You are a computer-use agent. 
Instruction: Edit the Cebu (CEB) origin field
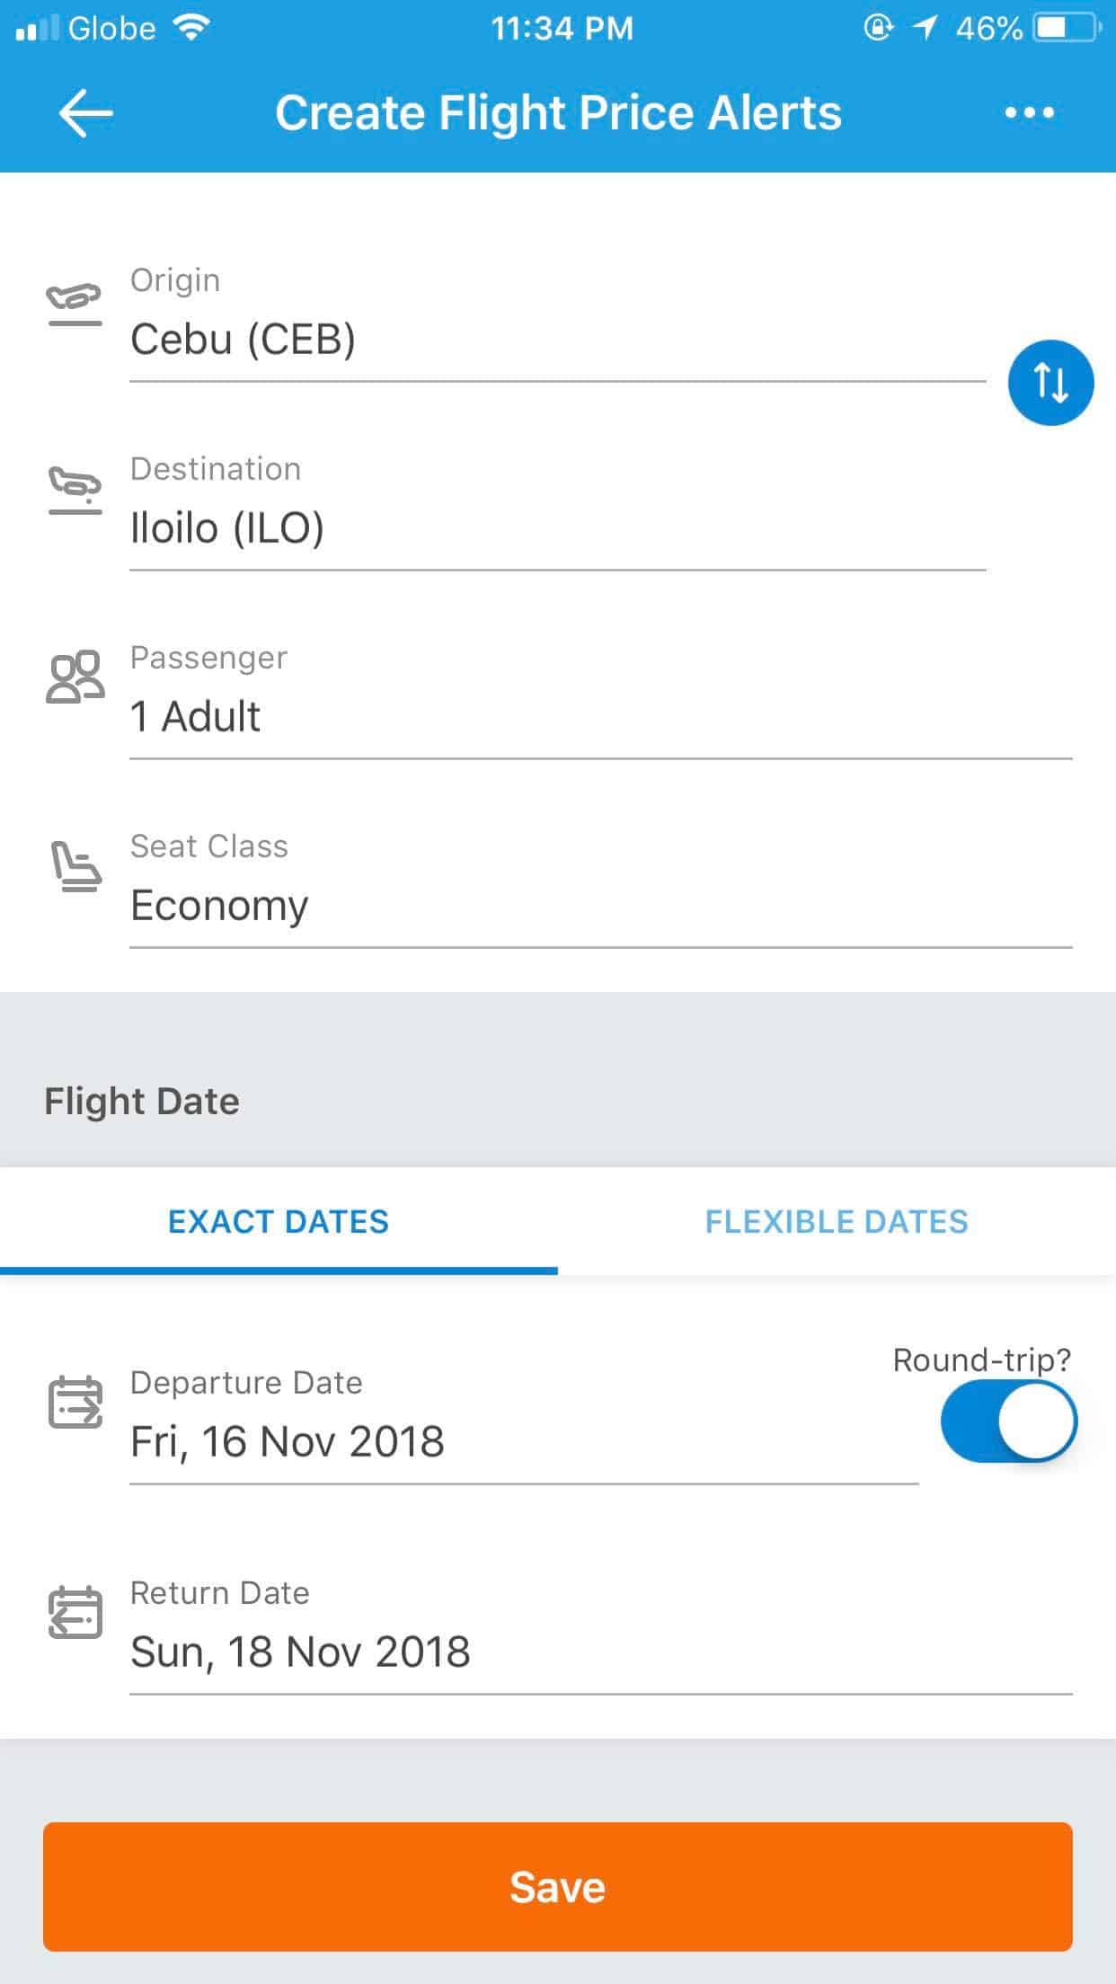[557, 340]
